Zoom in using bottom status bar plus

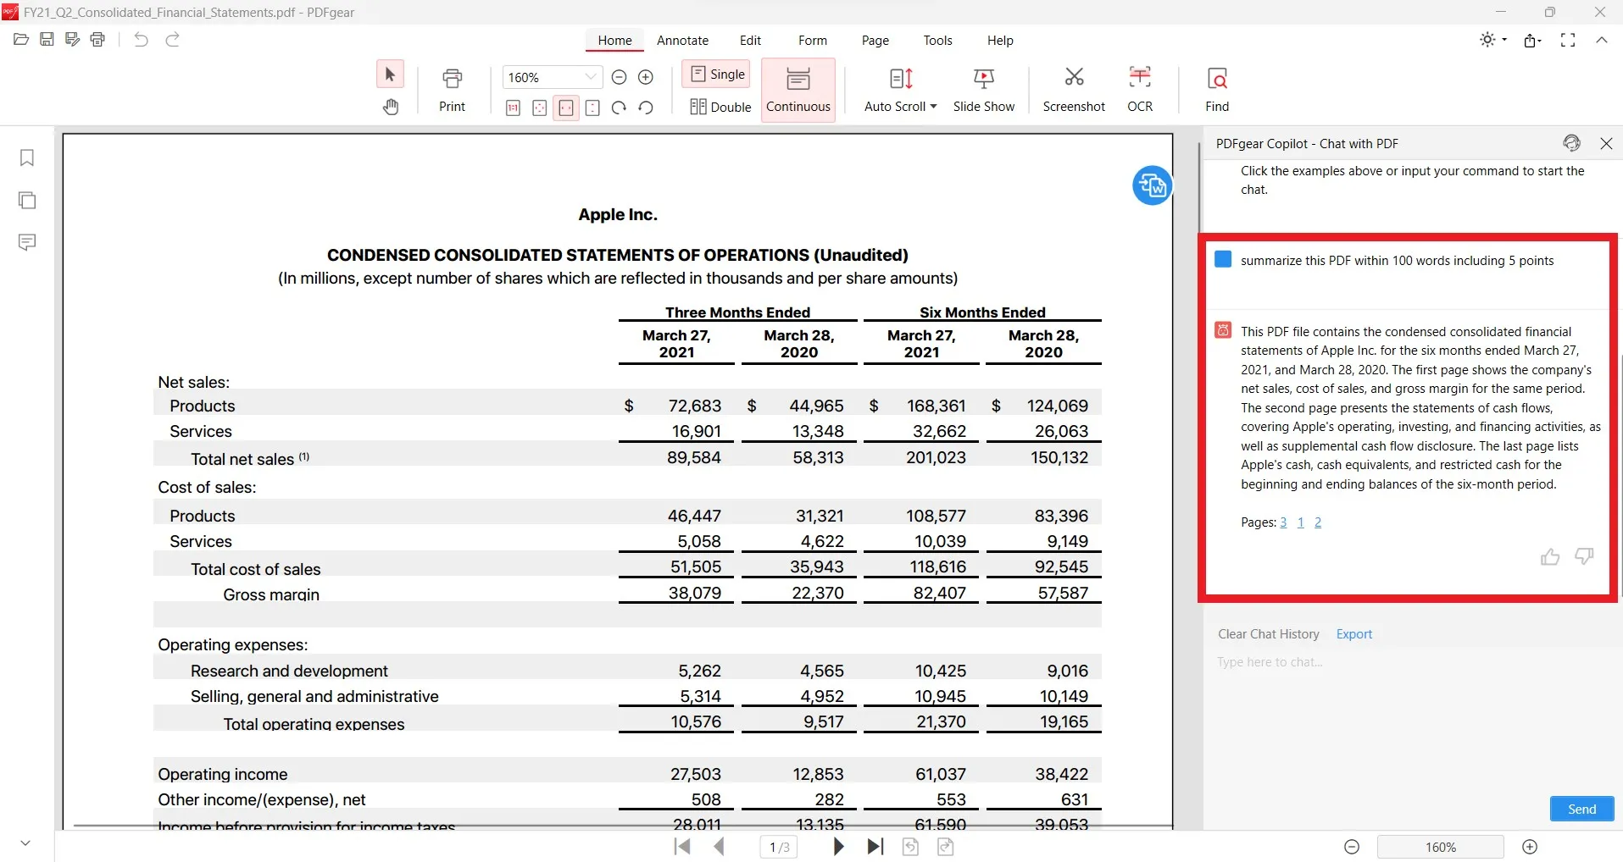1530,847
